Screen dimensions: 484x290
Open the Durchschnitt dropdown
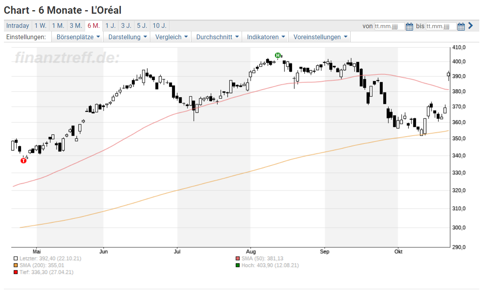coord(217,37)
